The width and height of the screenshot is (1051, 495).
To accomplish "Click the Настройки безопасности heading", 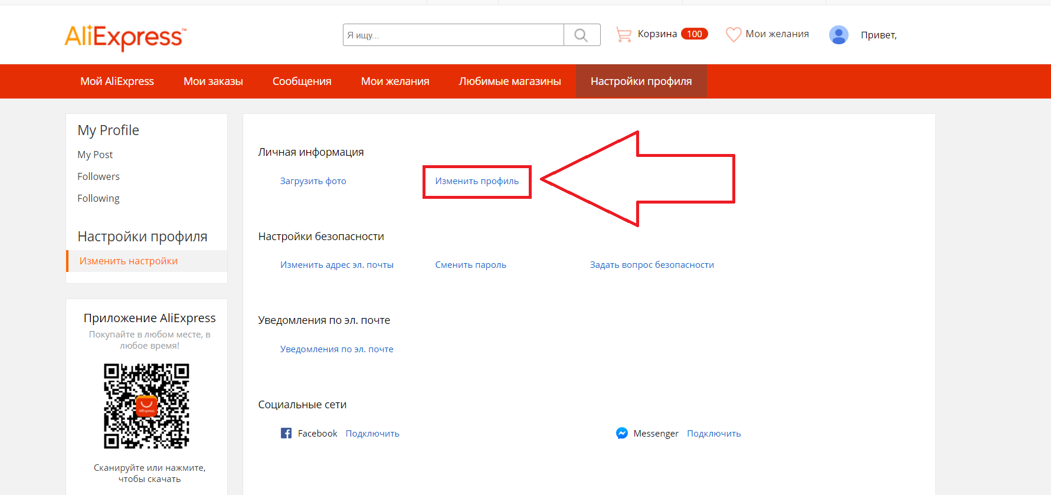I will pos(321,236).
